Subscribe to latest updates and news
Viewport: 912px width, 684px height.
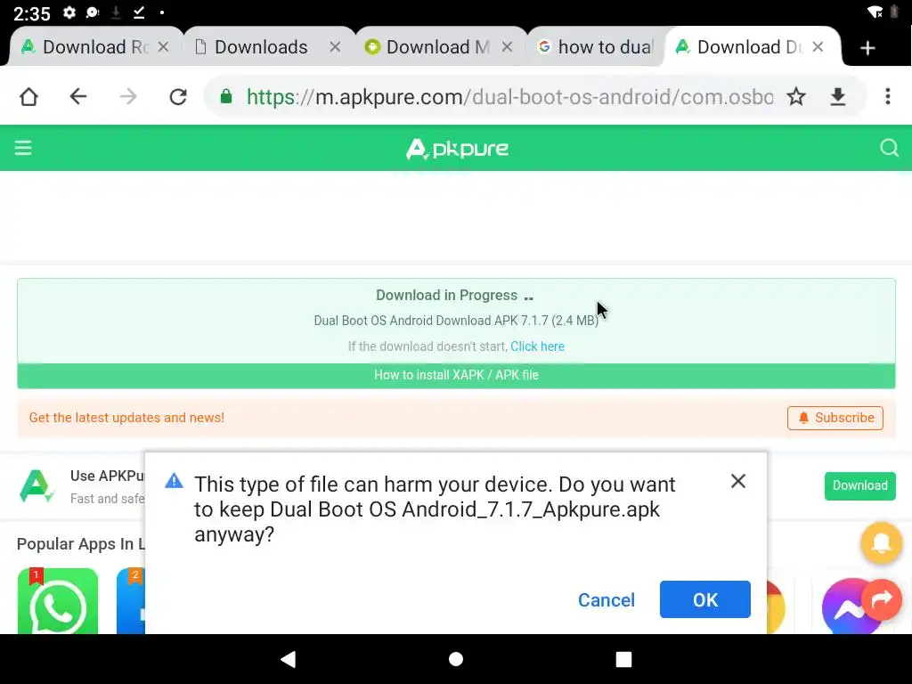click(835, 418)
